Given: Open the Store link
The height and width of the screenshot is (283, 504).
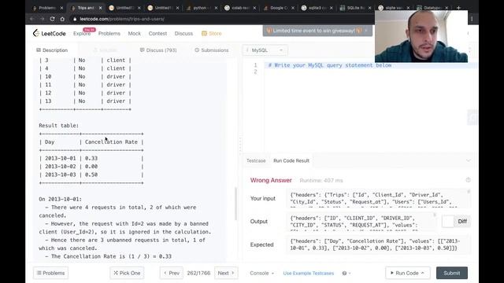Looking at the screenshot, I should point(212,33).
